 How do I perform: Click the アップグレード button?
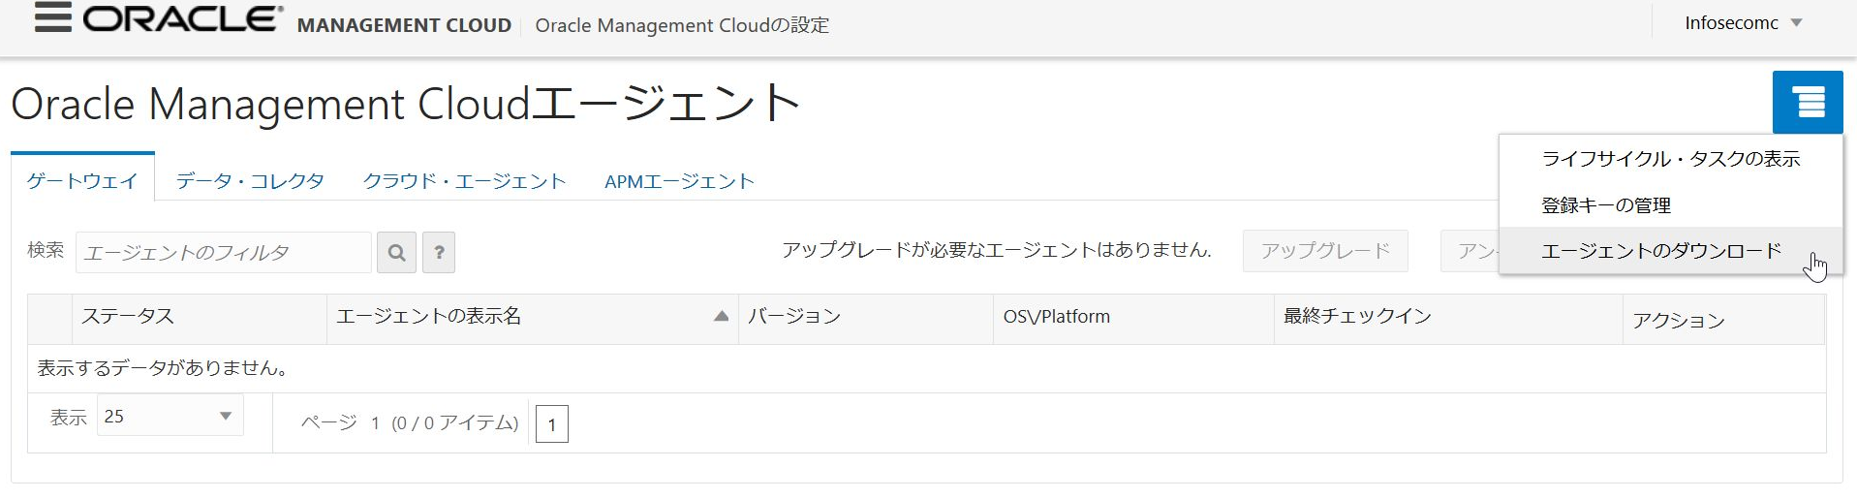[1325, 251]
